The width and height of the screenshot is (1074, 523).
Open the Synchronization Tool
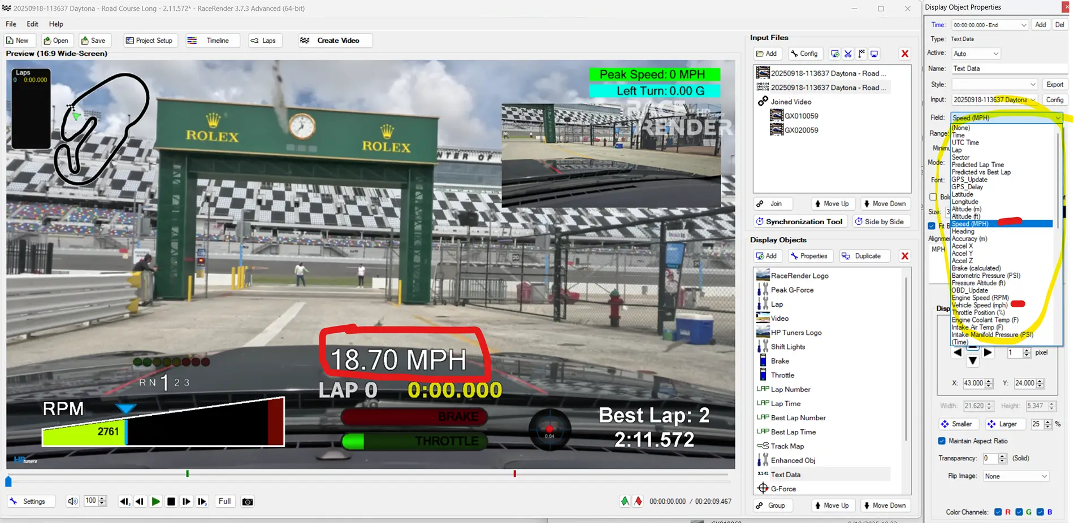[x=800, y=221]
